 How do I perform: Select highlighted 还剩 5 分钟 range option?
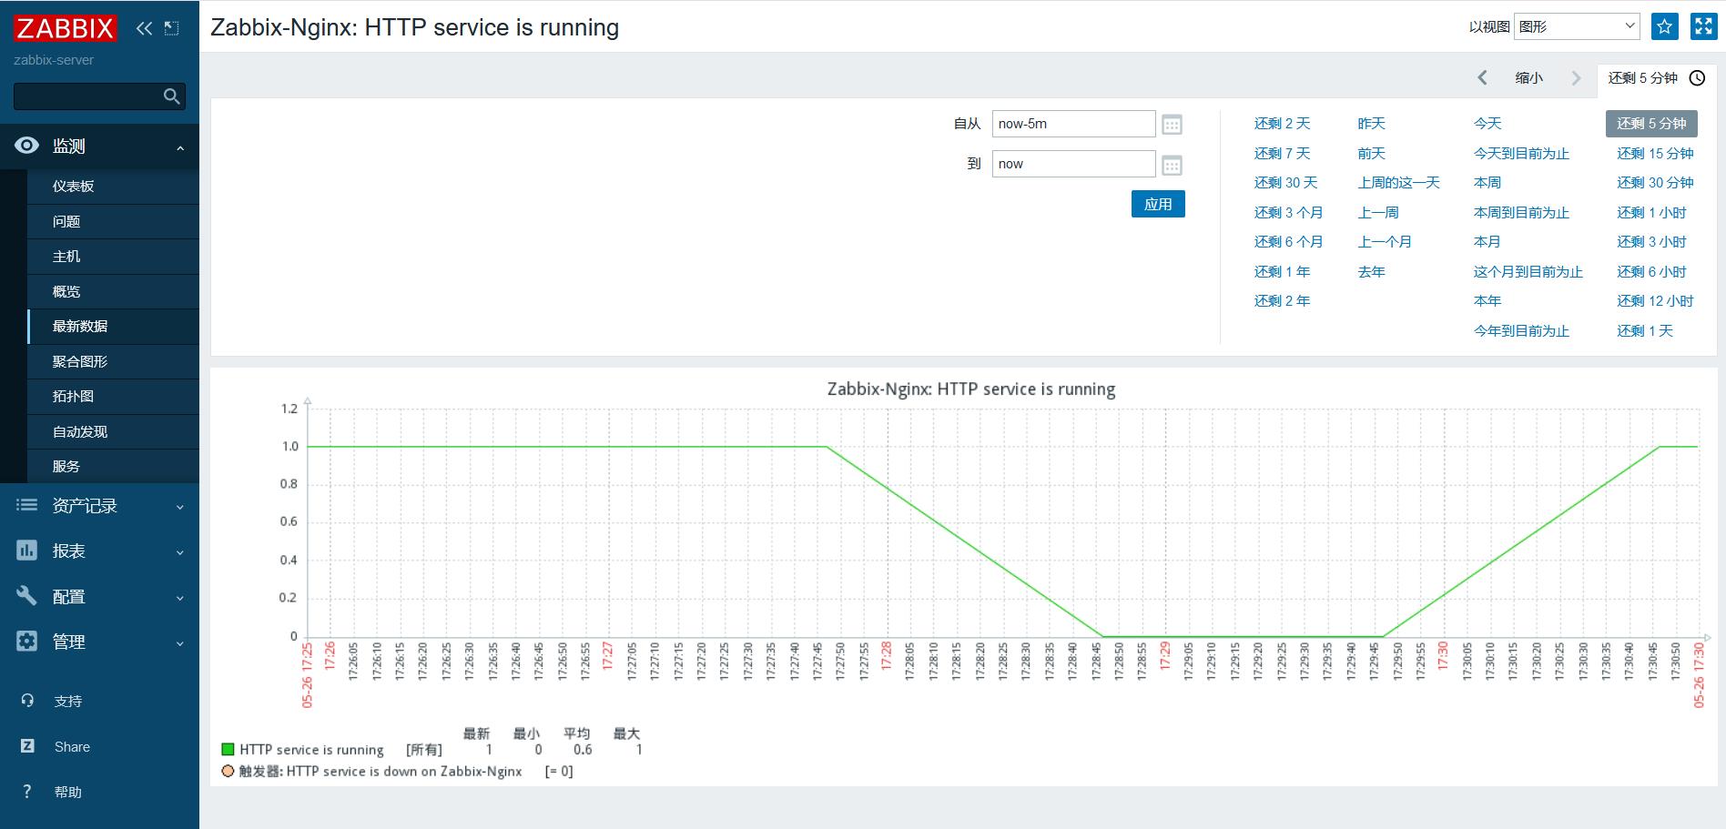[x=1651, y=124]
